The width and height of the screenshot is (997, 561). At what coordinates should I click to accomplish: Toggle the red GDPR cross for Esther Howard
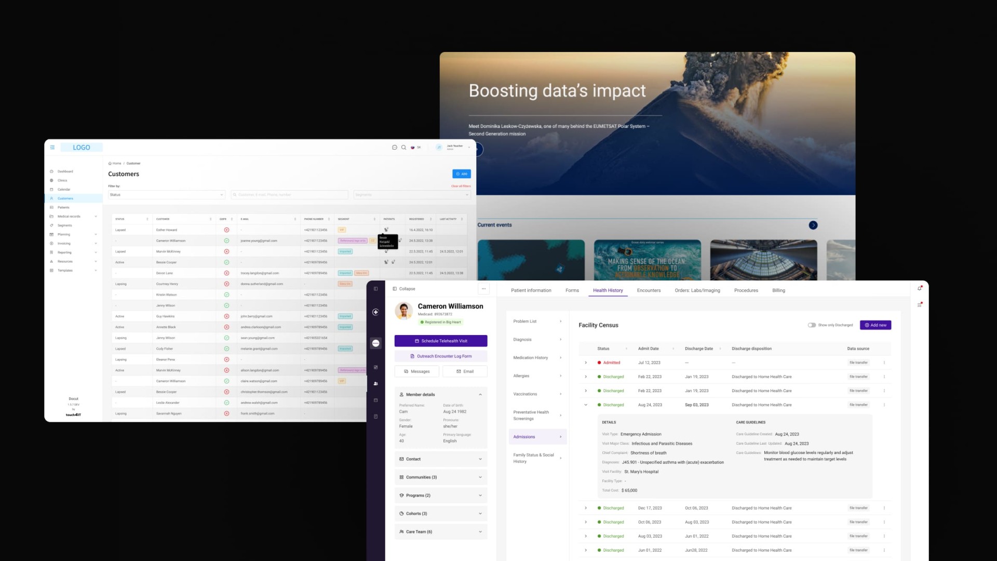[x=226, y=230]
